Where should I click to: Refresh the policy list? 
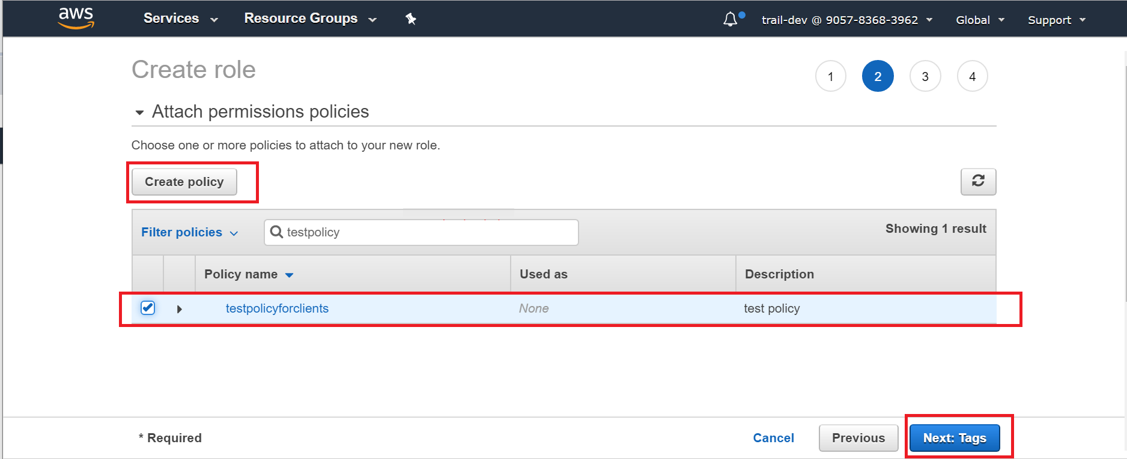point(978,181)
